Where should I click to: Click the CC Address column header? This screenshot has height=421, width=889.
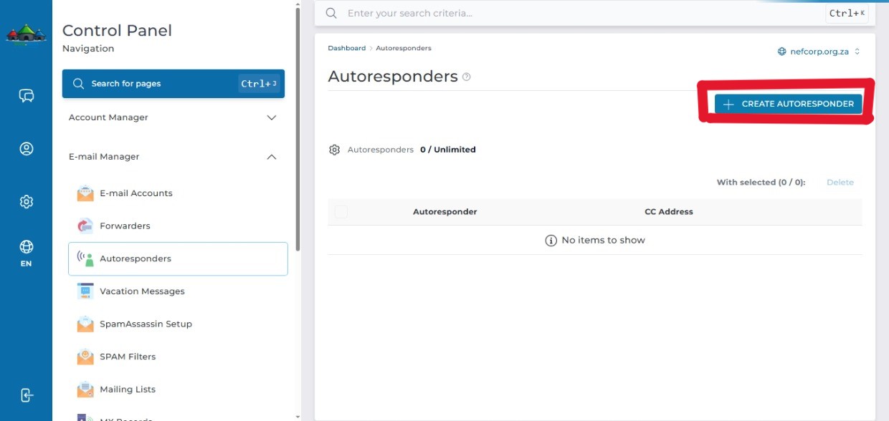(x=669, y=212)
